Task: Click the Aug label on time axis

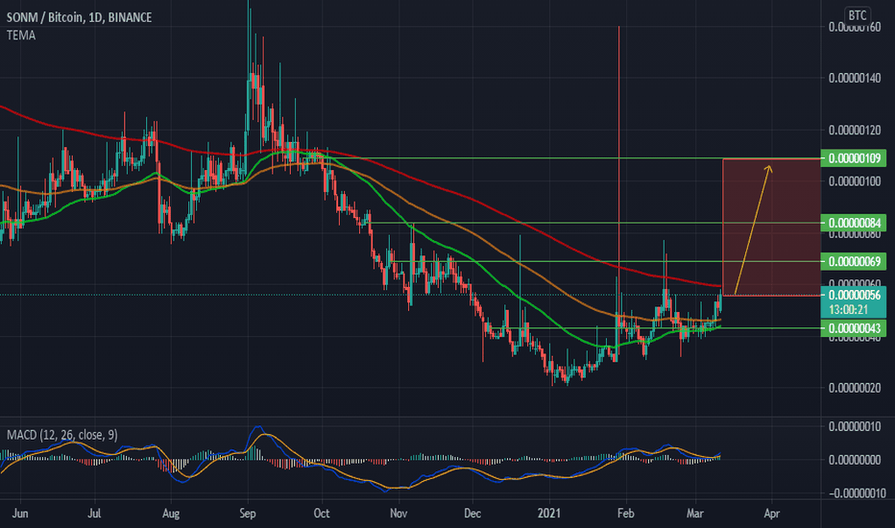Action: click(171, 514)
